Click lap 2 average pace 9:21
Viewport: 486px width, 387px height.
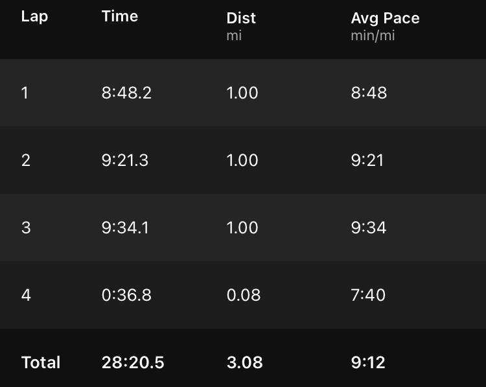[367, 160]
